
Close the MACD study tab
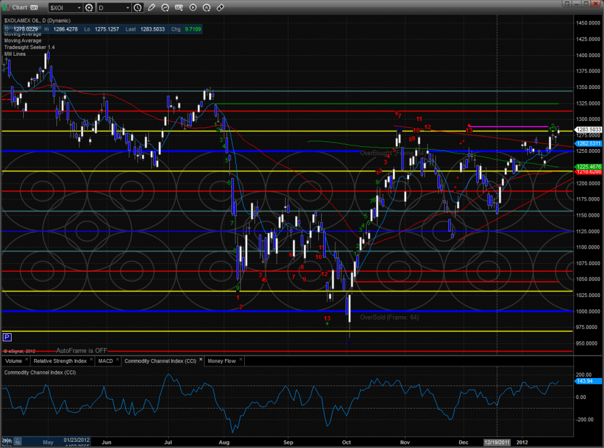pos(118,360)
